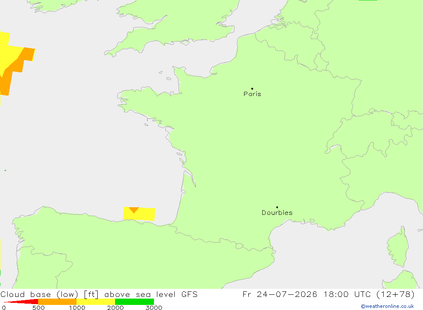Open the weatheronline.co.uk copyright link
Viewport: 423px width, 310px height.
[387, 306]
